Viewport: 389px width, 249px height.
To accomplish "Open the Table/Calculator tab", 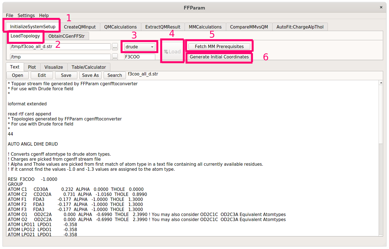I will coord(89,67).
